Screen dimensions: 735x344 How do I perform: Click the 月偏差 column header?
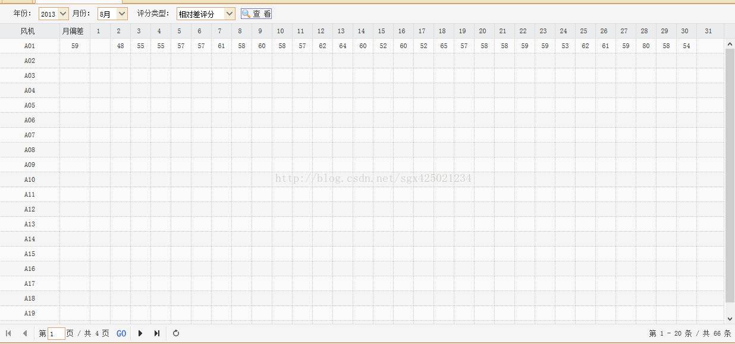(x=75, y=31)
